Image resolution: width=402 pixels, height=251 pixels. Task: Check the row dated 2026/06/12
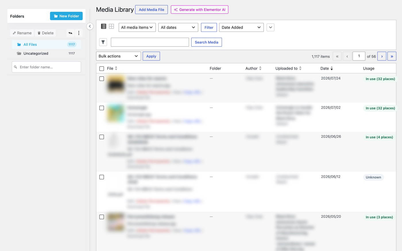click(x=102, y=177)
